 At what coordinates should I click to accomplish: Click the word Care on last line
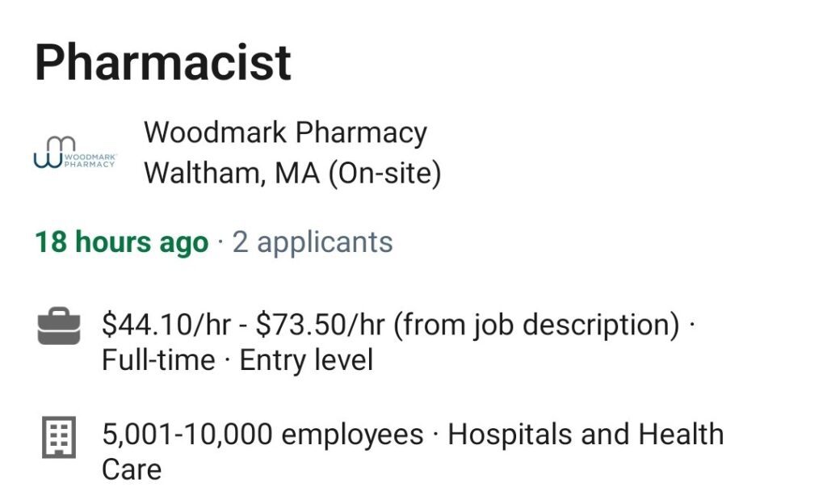click(132, 470)
